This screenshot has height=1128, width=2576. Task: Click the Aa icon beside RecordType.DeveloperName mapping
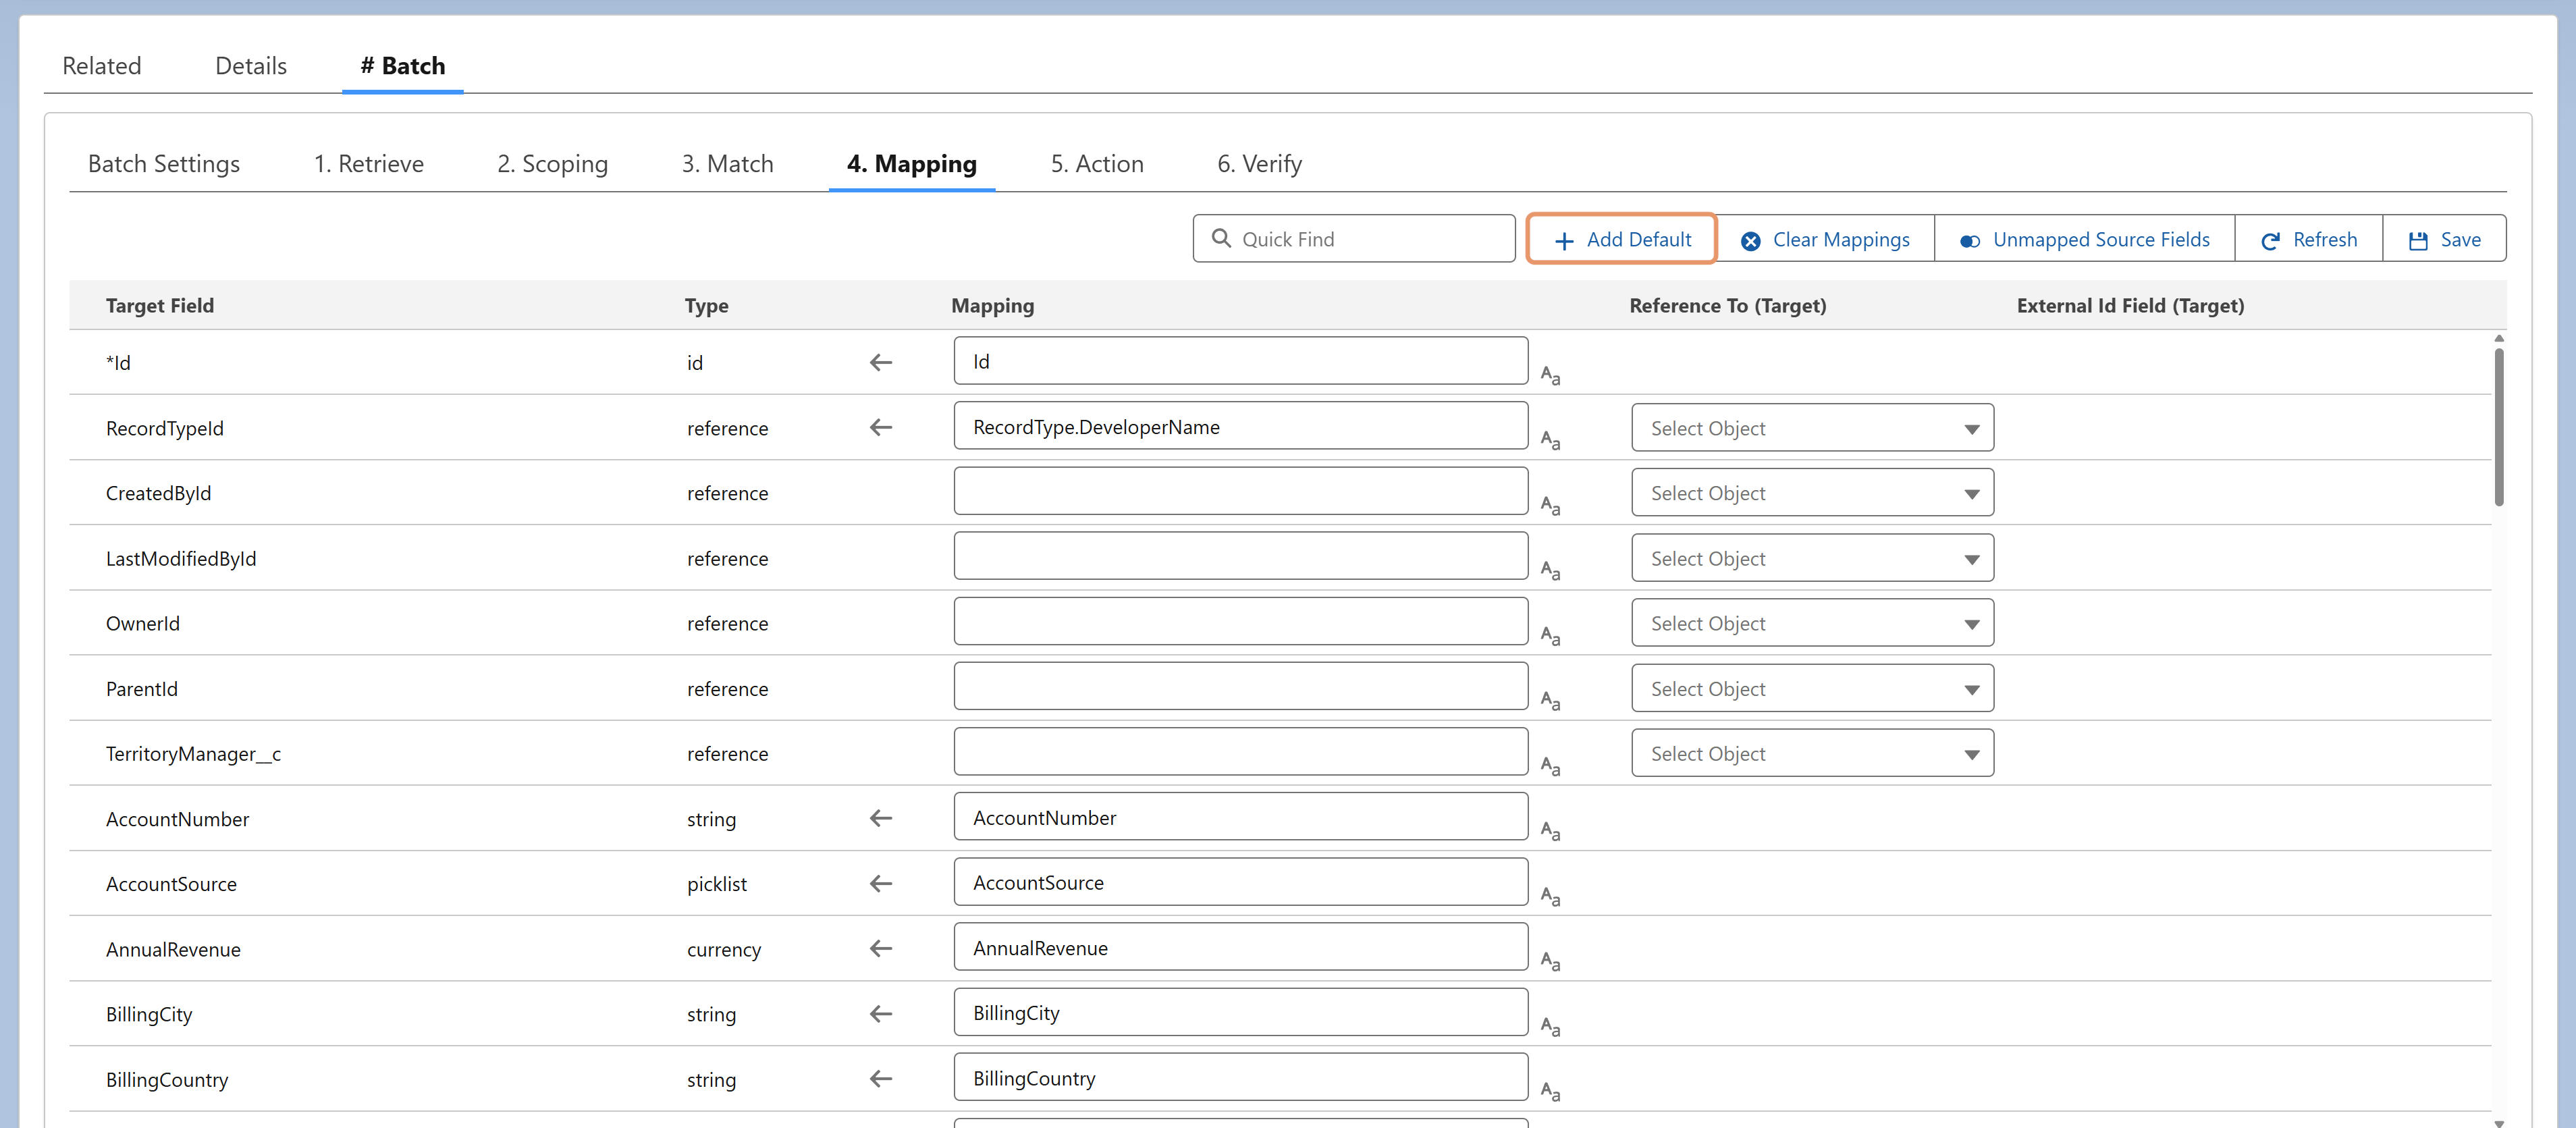click(x=1550, y=441)
